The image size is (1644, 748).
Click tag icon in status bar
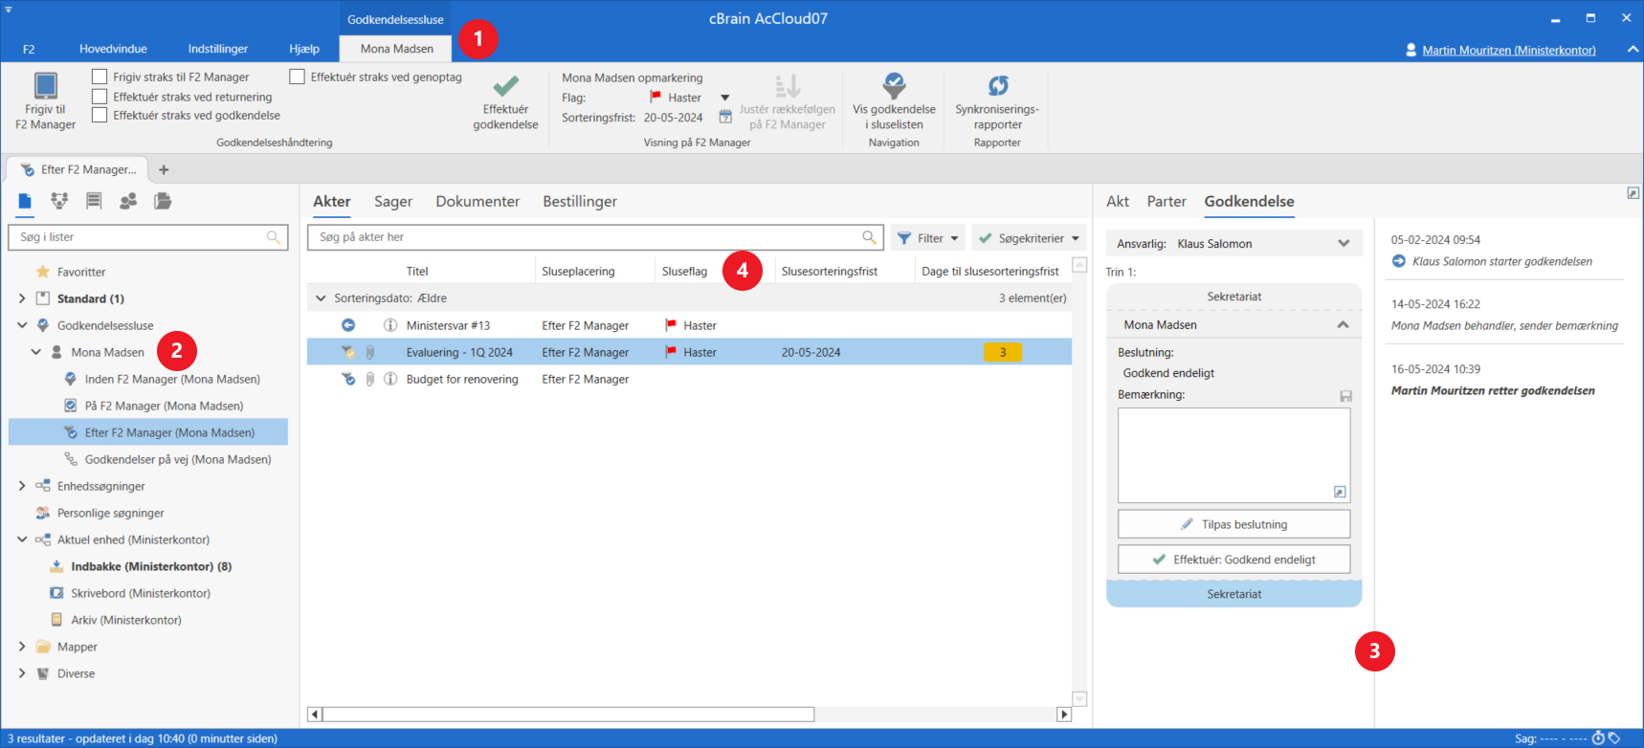1613,737
